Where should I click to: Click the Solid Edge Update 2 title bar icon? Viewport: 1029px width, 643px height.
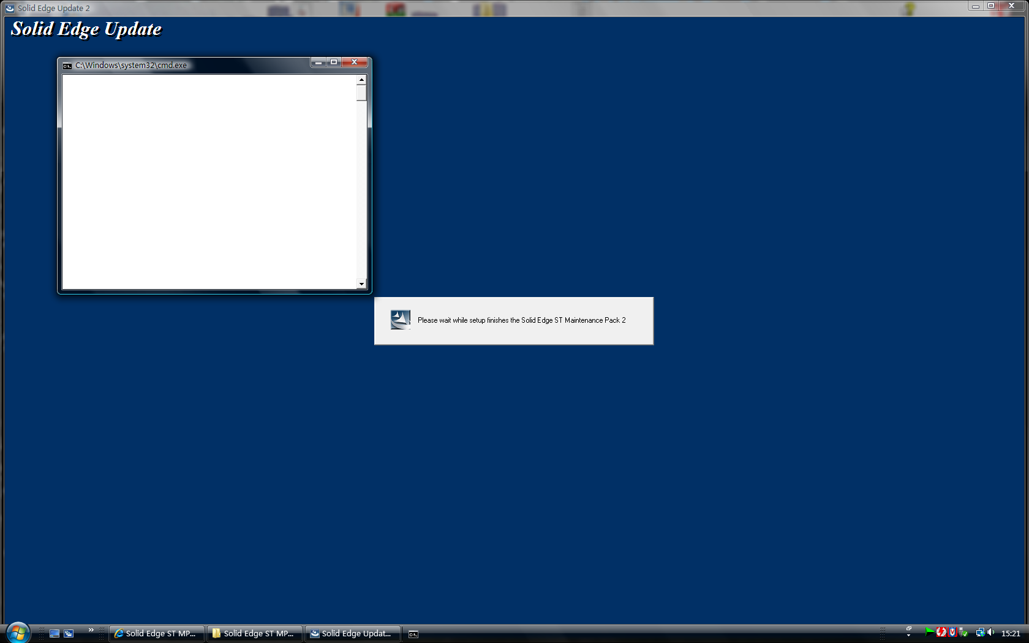click(x=10, y=8)
